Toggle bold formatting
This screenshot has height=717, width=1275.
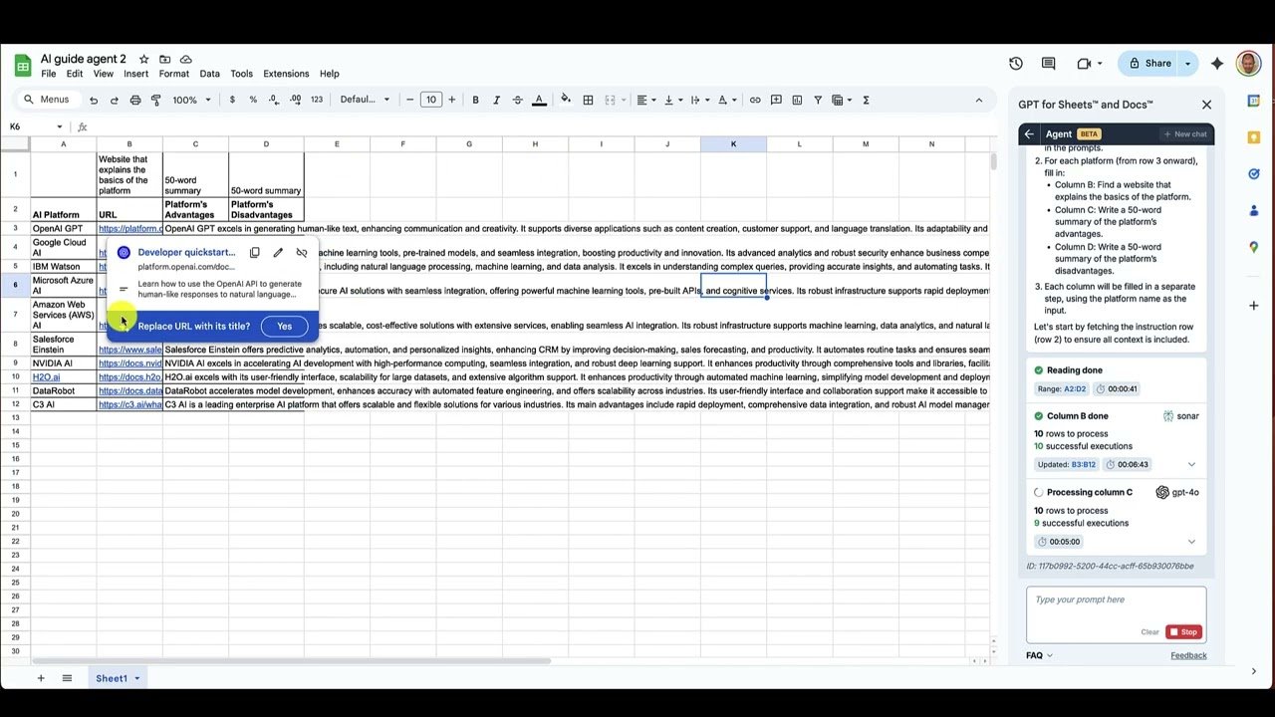(475, 100)
